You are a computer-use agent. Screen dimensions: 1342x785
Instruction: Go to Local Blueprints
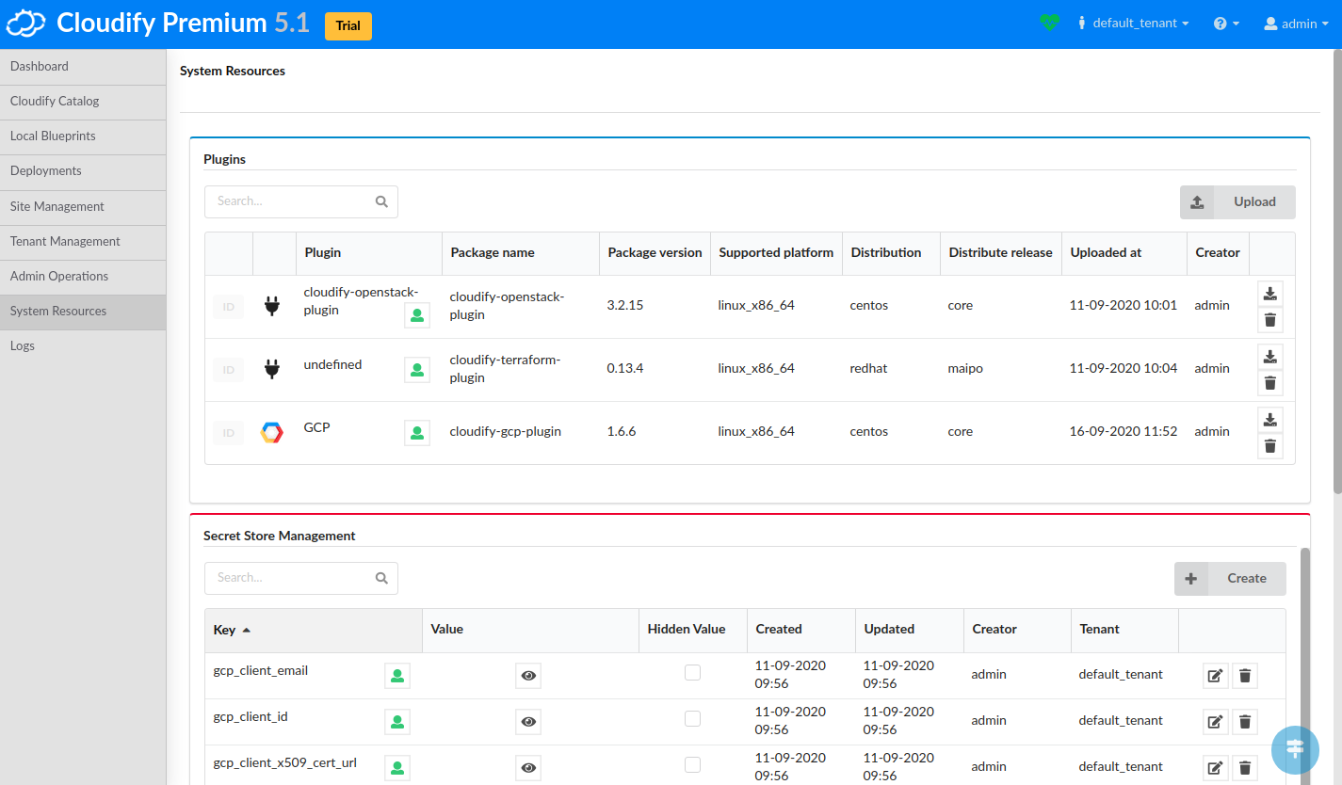[83, 136]
